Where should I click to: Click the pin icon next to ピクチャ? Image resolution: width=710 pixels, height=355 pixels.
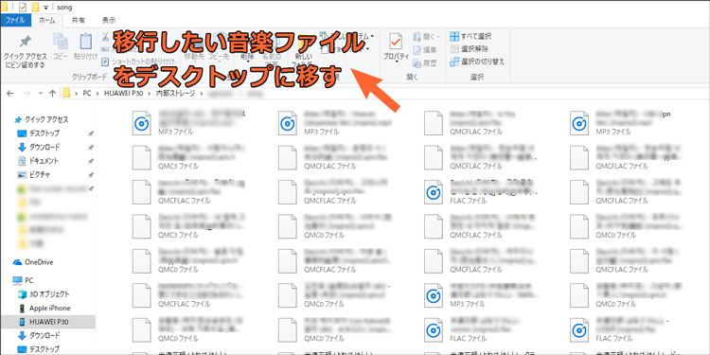91,175
